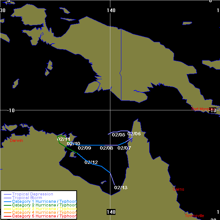This screenshot has width=220, height=220.
Task: Click the 140 longitude label at top
Action: point(111,10)
